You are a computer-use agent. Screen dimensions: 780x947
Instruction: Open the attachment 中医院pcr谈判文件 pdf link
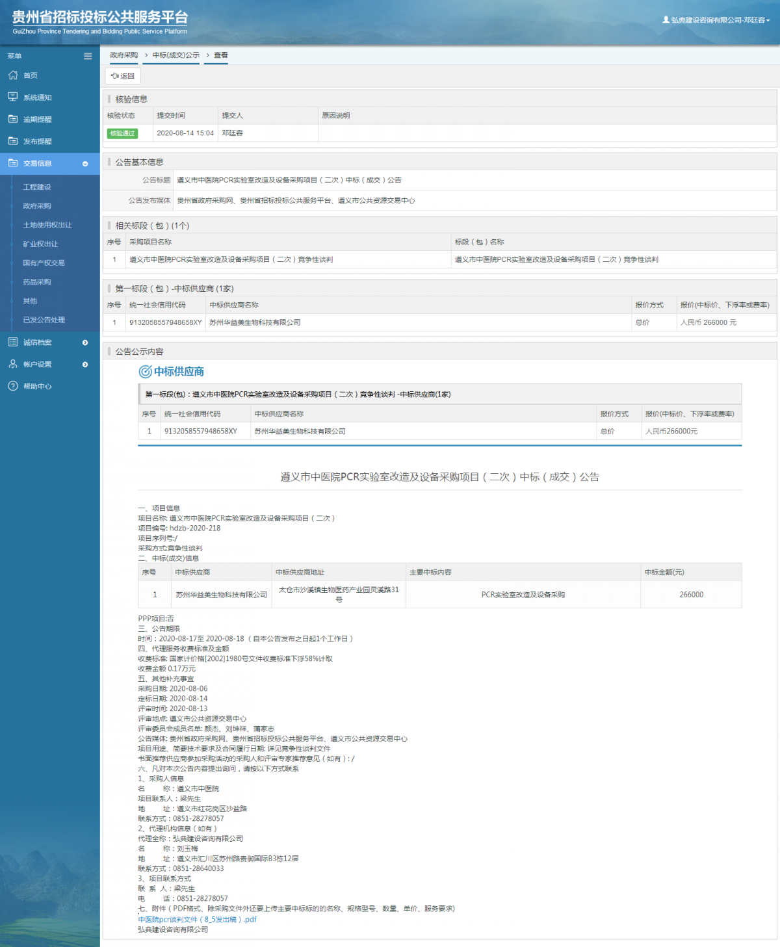pyautogui.click(x=197, y=919)
